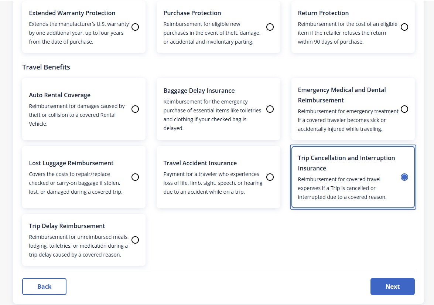Click the Baggage Delay Insurance card title
The image size is (434, 305).
click(x=199, y=91)
